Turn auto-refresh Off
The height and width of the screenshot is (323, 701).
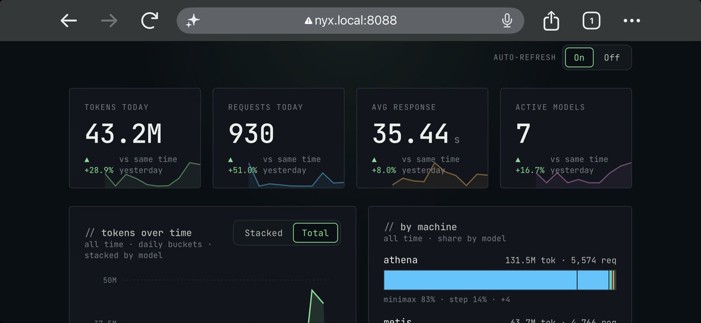[x=612, y=57]
